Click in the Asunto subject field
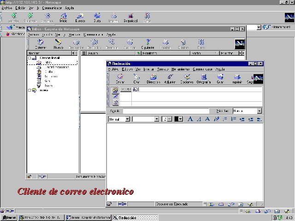 165,111
